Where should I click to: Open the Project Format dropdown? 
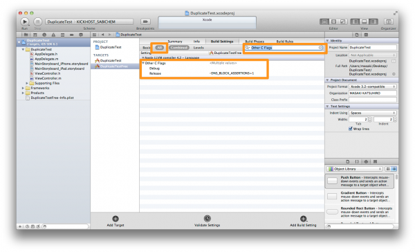pyautogui.click(x=373, y=87)
